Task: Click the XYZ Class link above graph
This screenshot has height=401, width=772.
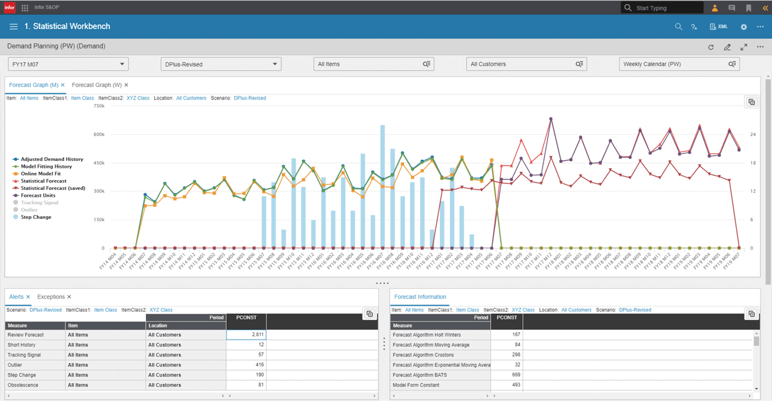Action: (138, 98)
